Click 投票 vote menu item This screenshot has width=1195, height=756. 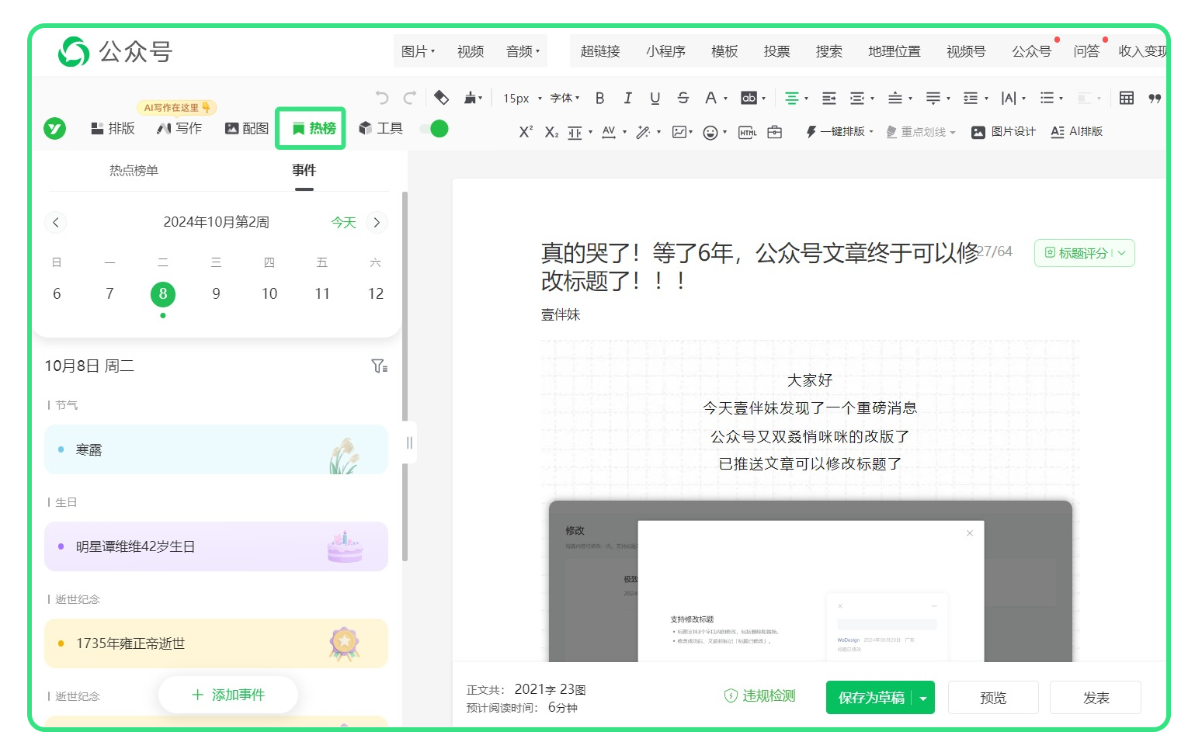pos(776,51)
